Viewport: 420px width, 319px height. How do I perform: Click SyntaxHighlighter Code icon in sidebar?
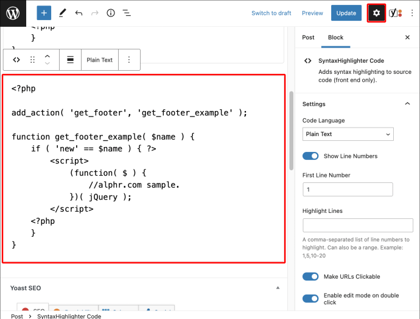(308, 60)
